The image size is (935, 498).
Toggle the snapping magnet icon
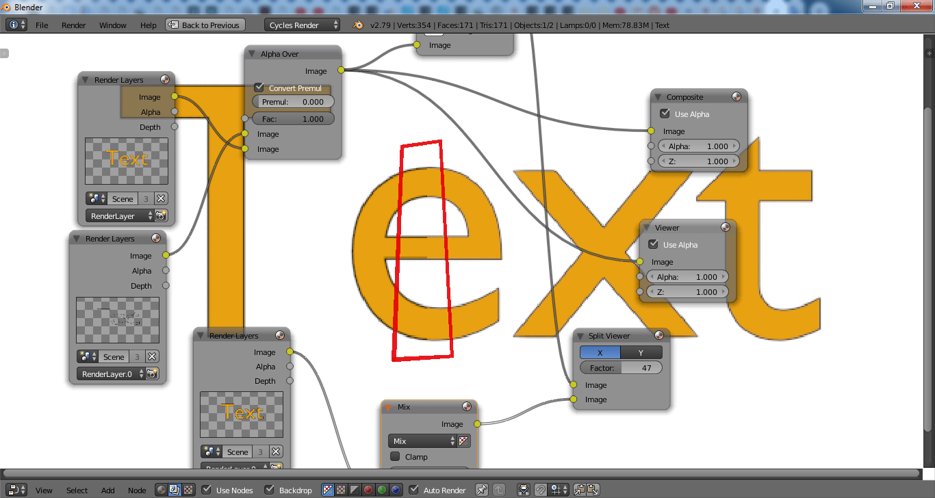click(541, 490)
